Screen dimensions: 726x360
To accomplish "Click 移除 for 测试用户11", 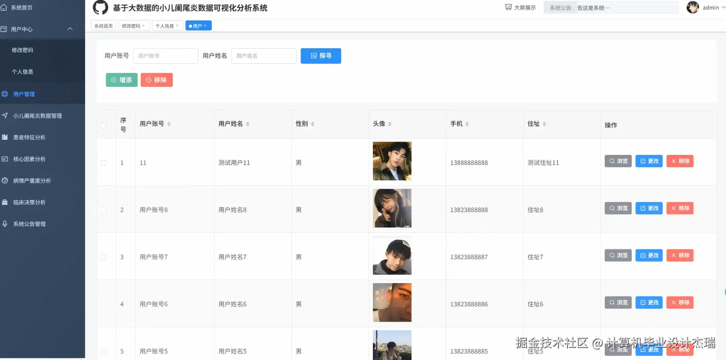I will pyautogui.click(x=680, y=161).
